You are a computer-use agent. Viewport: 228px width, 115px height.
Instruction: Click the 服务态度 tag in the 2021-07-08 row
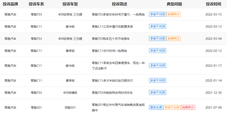(x=156, y=107)
